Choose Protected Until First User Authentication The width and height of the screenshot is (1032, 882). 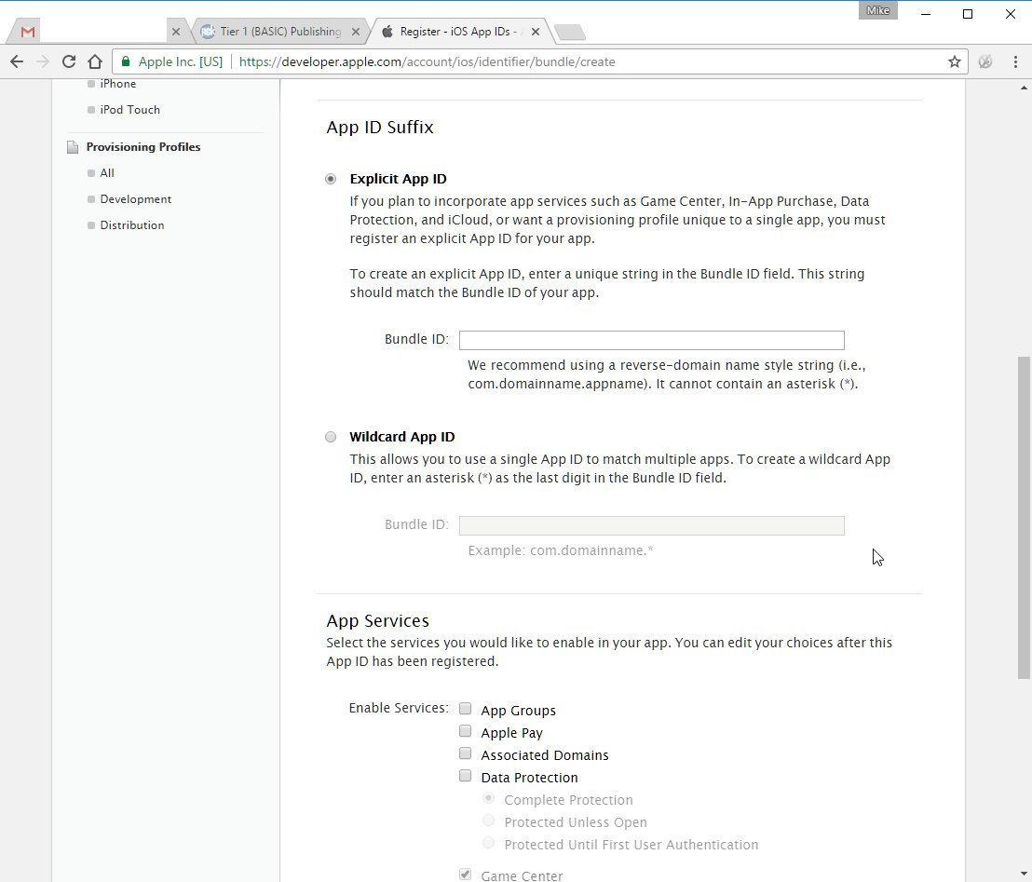488,843
